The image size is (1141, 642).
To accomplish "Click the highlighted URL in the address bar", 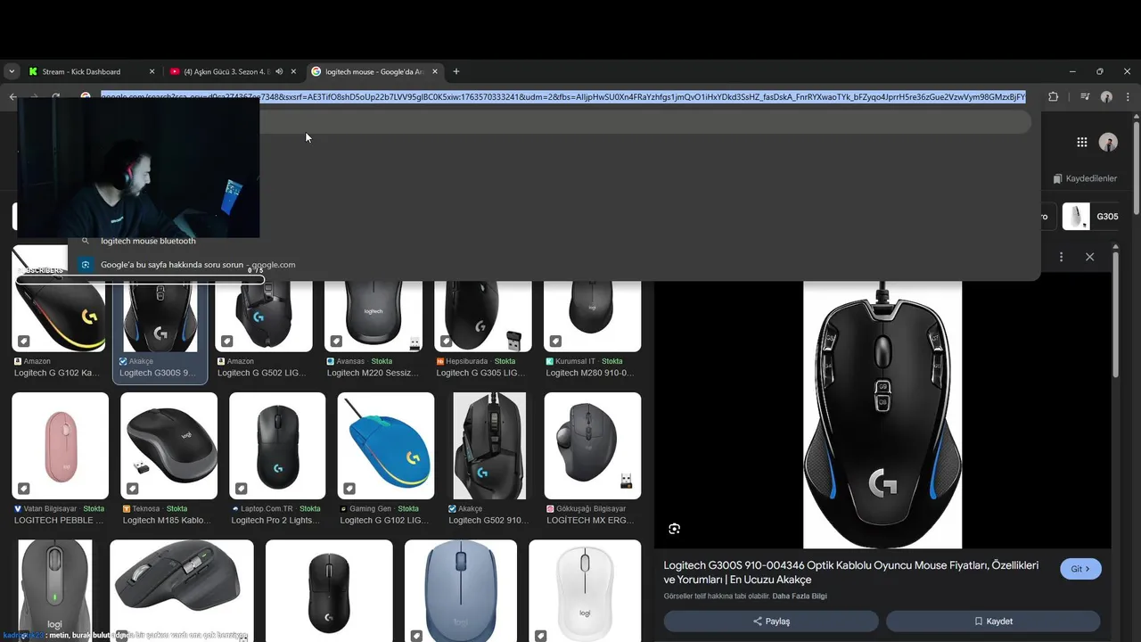I will pyautogui.click(x=562, y=96).
